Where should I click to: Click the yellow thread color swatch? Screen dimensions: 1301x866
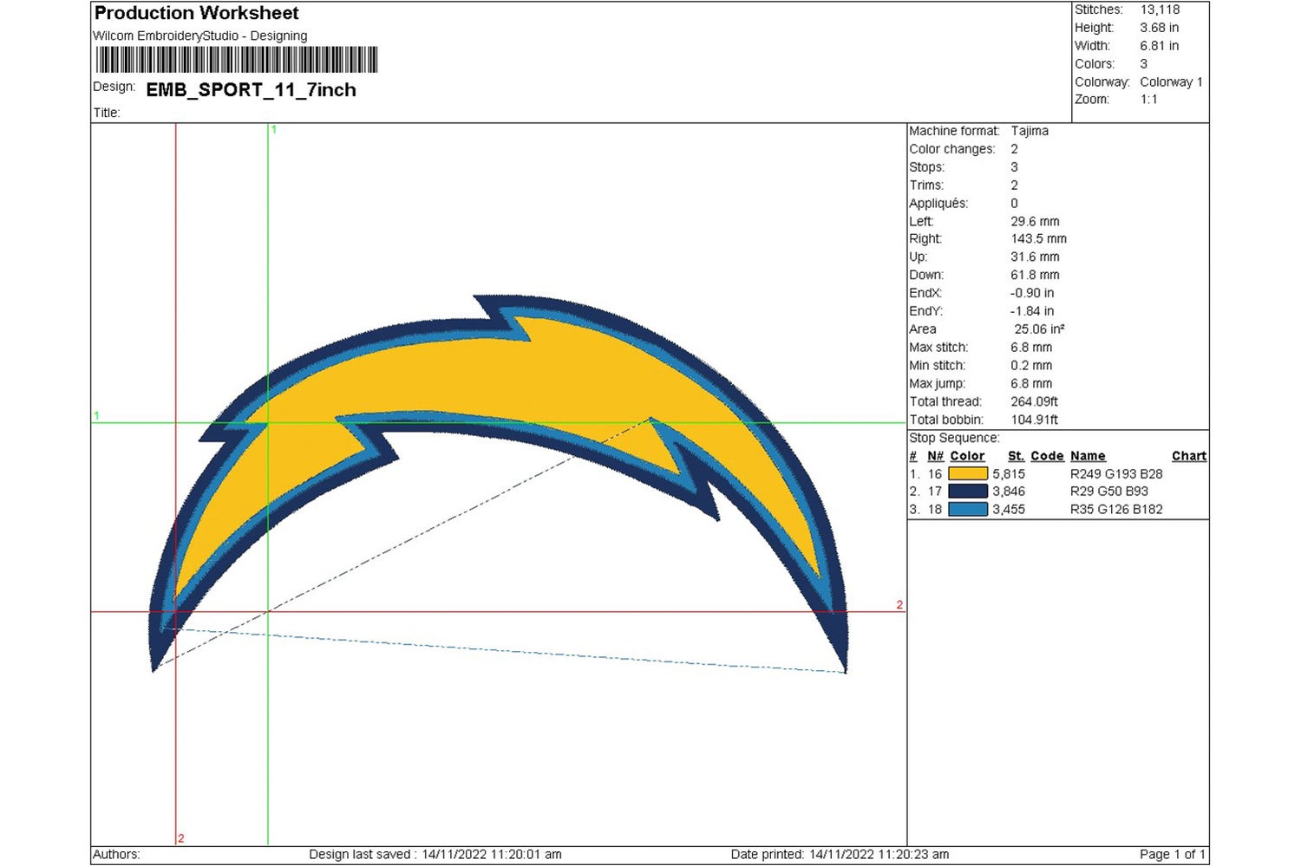pos(969,473)
